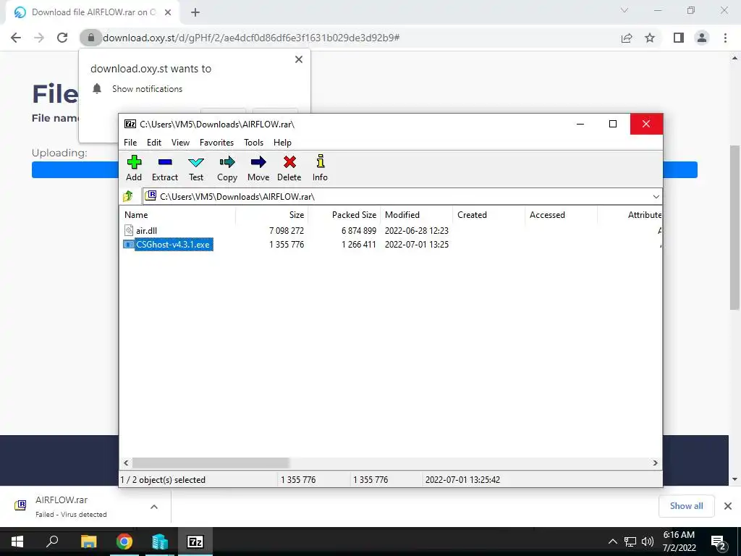Run the Test archive tool
Screen dimensions: 741x556
196,162
